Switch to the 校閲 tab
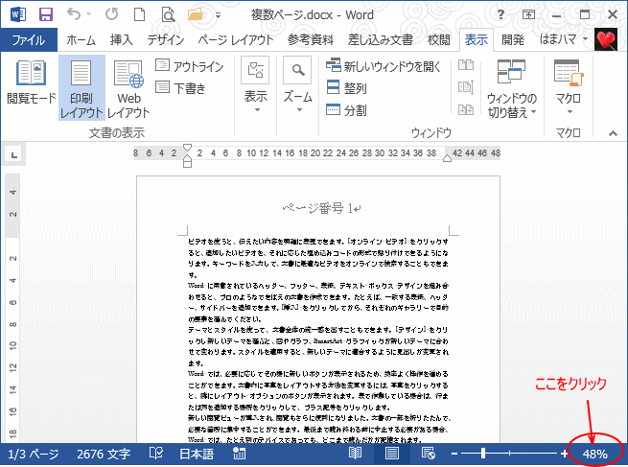 click(x=438, y=39)
